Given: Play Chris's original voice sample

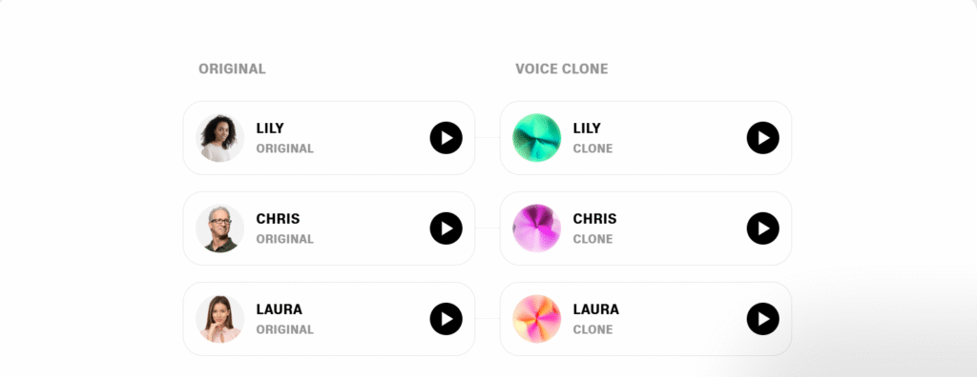Looking at the screenshot, I should point(447,228).
